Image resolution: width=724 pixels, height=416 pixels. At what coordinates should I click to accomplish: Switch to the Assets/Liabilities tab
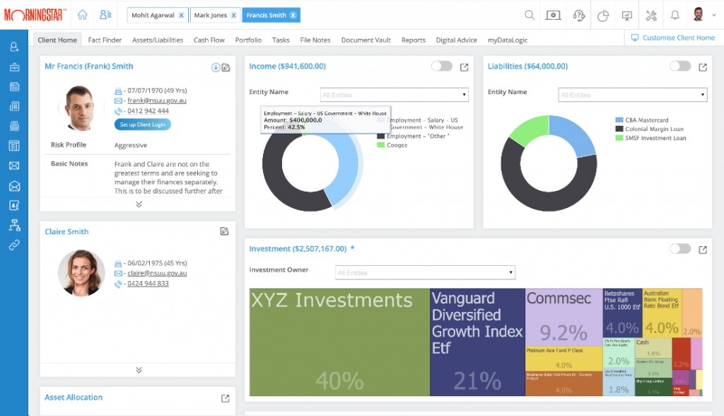[x=158, y=40]
